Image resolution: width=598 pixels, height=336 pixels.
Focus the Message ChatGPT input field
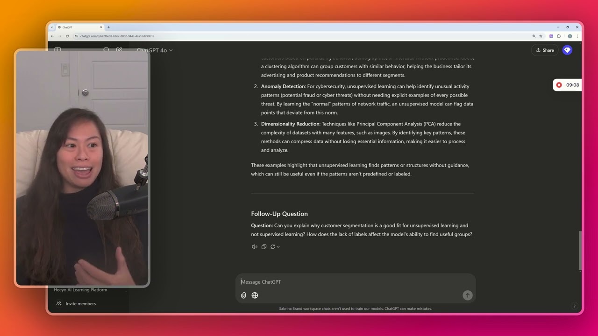click(x=356, y=282)
